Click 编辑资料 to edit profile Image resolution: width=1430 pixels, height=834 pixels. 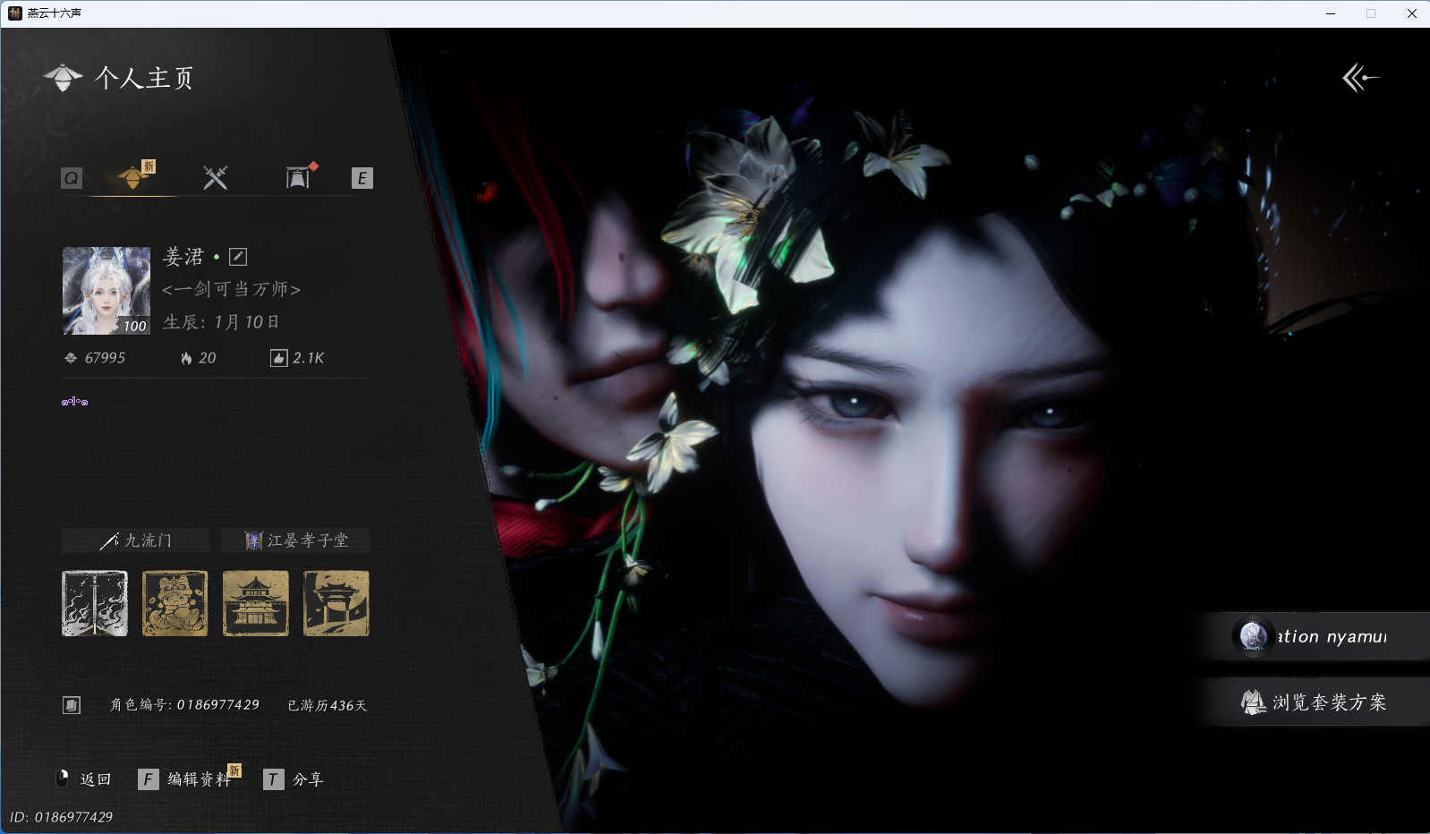coord(198,779)
